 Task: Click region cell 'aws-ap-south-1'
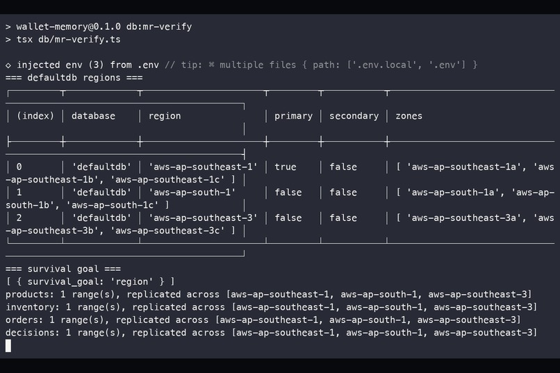192,192
